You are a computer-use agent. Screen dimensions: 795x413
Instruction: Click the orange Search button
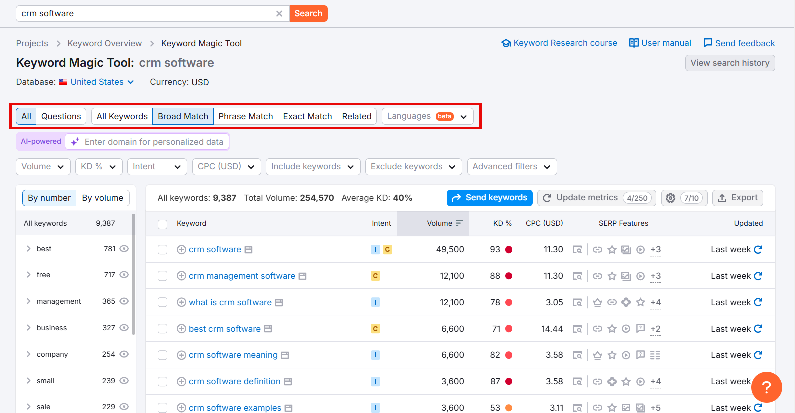pyautogui.click(x=308, y=14)
